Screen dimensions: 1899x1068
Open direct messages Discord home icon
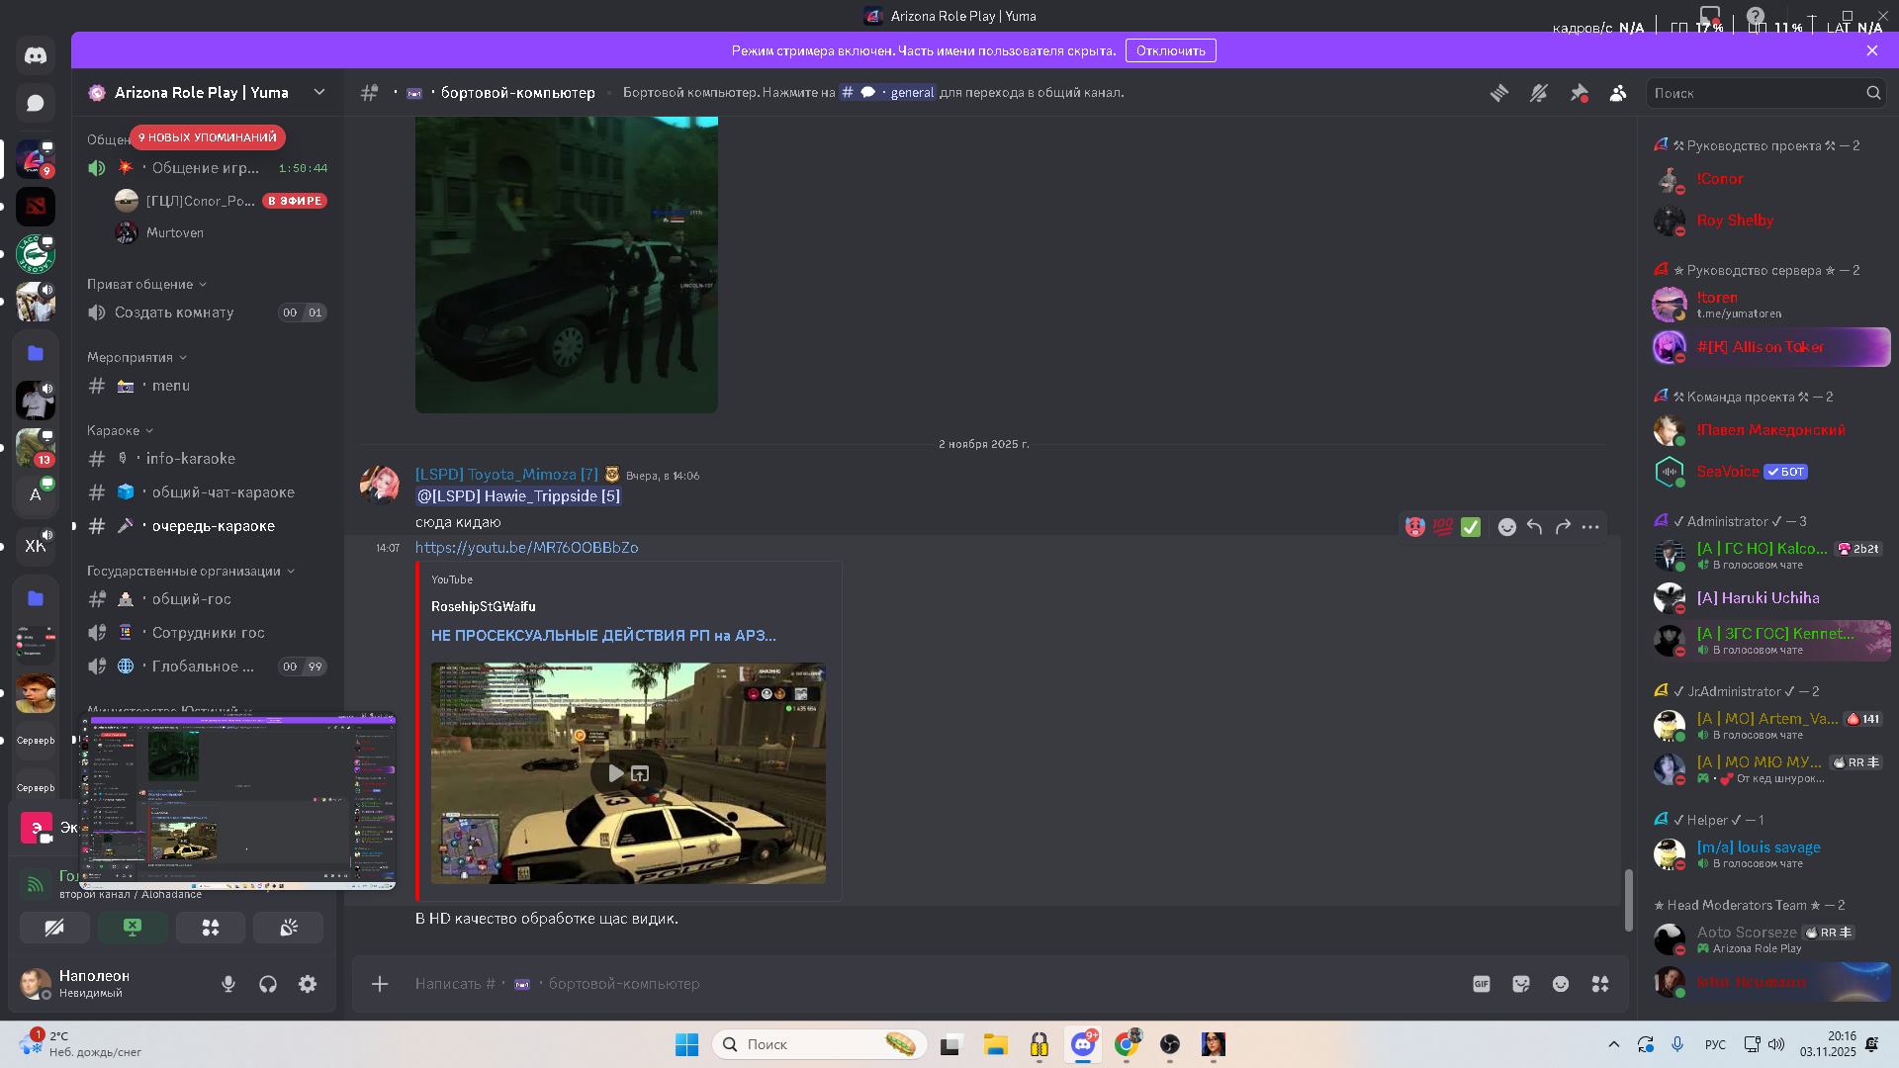point(36,55)
